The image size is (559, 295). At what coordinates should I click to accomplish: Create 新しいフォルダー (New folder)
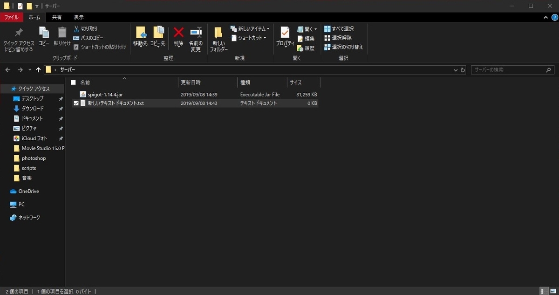tap(218, 39)
